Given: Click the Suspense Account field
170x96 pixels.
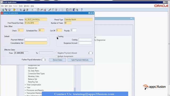Looking at the screenshot, I should 85,43.
